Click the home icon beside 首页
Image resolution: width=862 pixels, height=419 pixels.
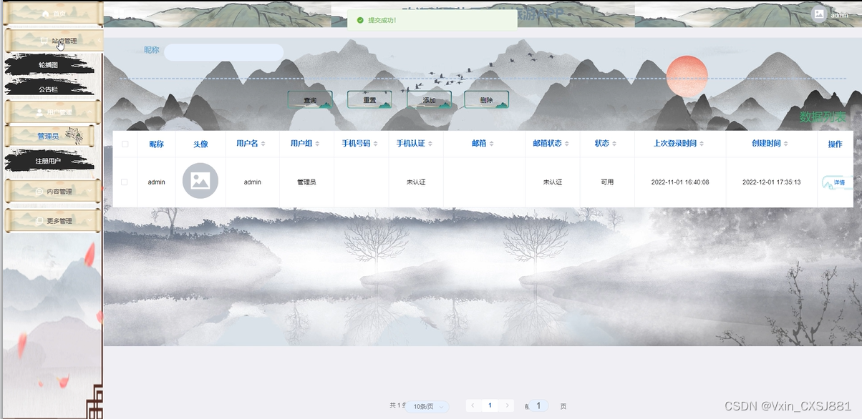[46, 14]
